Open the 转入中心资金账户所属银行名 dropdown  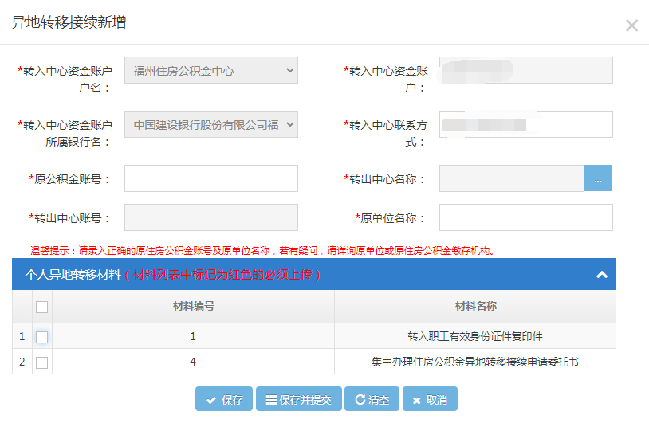pos(211,124)
